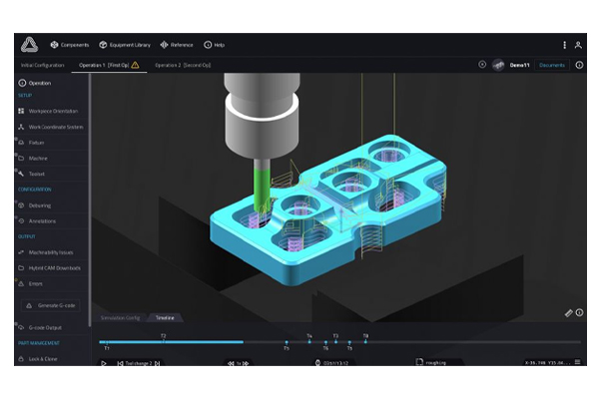Expand the Fixture section in sidebar
Image resolution: width=599 pixels, height=399 pixels.
[36, 142]
